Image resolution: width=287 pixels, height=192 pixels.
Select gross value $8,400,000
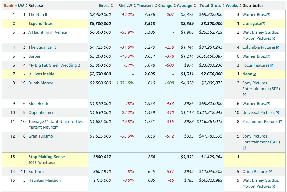coord(100,15)
